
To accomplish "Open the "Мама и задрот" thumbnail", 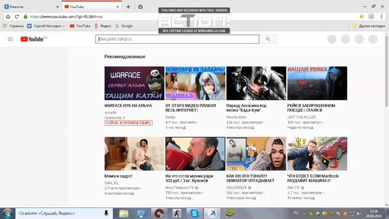I will [x=134, y=154].
